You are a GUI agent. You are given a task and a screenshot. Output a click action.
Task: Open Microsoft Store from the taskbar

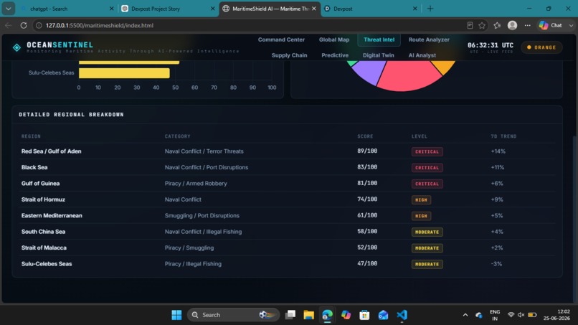(364, 315)
